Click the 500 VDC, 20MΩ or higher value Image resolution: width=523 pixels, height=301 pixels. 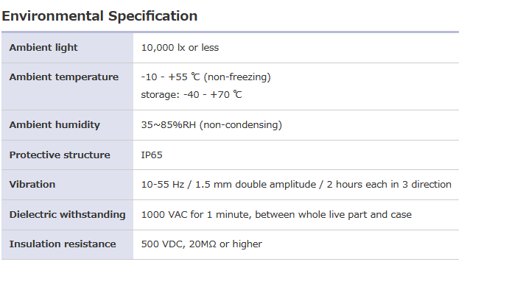[201, 244]
